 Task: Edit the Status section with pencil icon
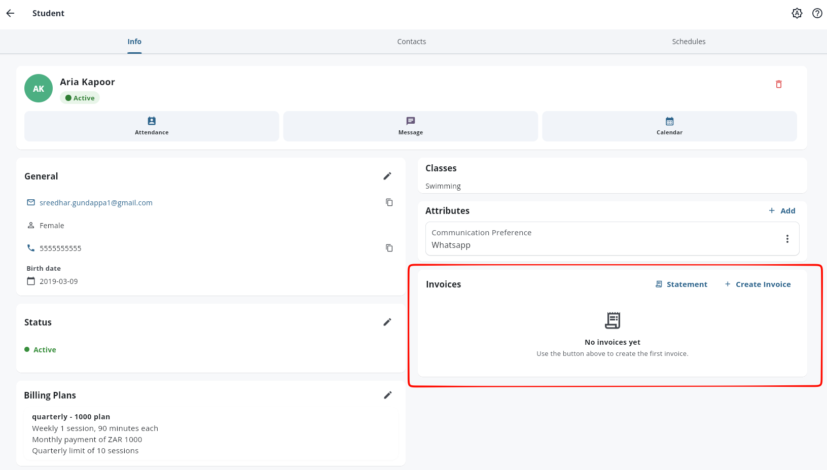point(387,322)
